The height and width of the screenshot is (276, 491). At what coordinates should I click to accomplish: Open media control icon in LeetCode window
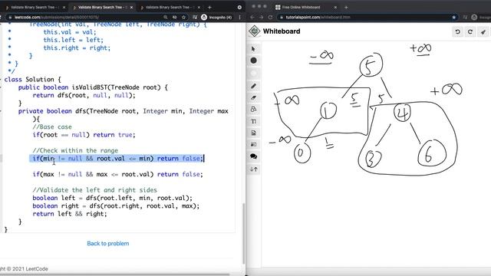195,17
